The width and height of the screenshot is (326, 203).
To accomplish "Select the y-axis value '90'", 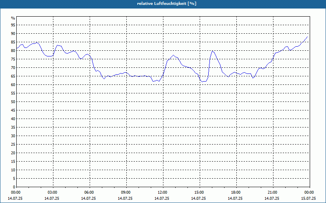I will pos(13,34).
